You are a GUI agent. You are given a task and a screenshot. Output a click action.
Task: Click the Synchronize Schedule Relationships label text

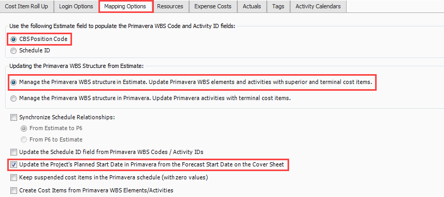pyautogui.click(x=67, y=117)
